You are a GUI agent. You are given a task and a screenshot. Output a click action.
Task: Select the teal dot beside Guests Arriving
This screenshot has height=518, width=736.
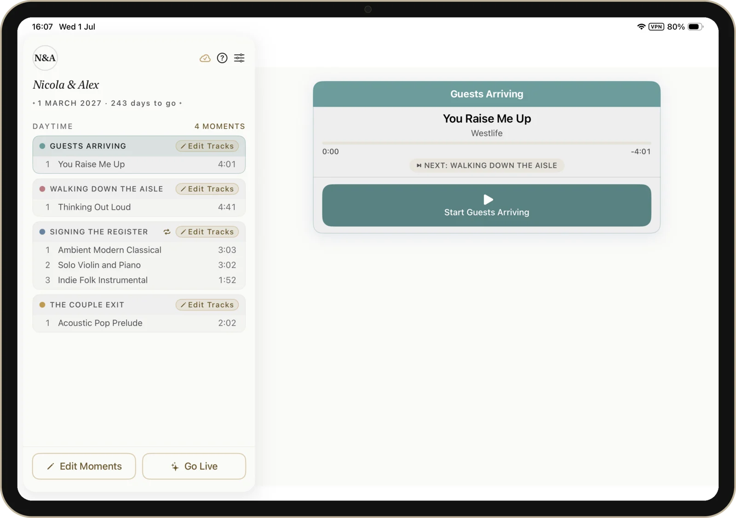click(42, 146)
